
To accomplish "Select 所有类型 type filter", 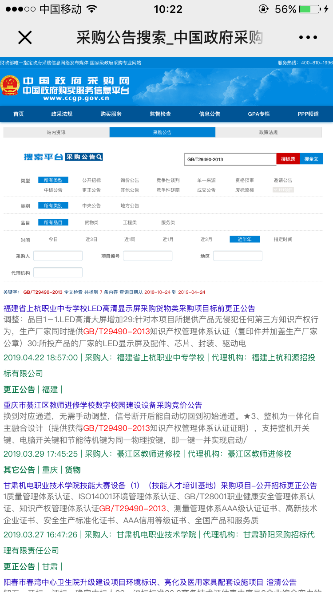I will (53, 180).
